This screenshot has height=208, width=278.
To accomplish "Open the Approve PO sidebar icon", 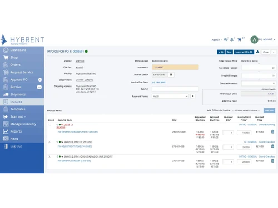I will (6, 80).
